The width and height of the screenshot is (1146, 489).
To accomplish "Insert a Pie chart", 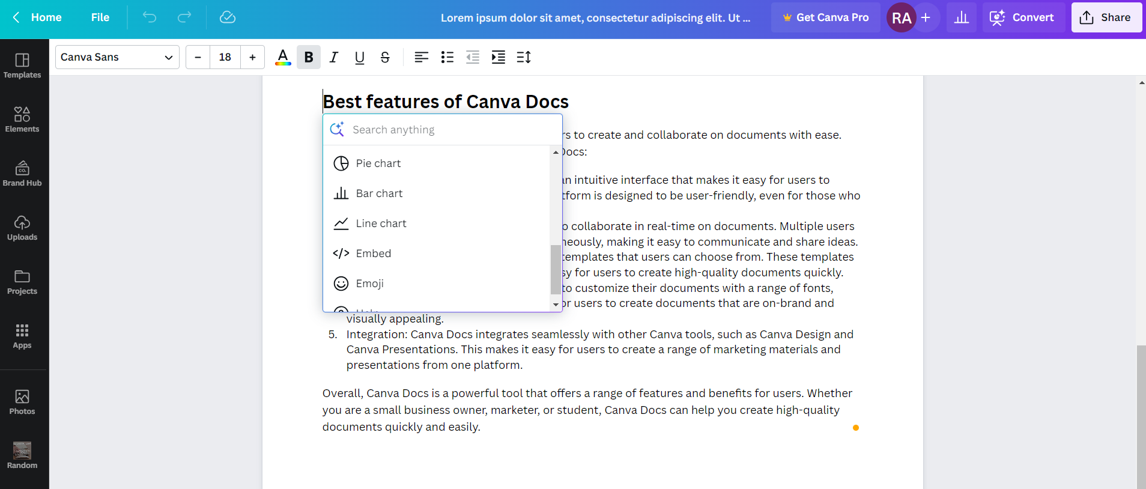I will pos(437,163).
